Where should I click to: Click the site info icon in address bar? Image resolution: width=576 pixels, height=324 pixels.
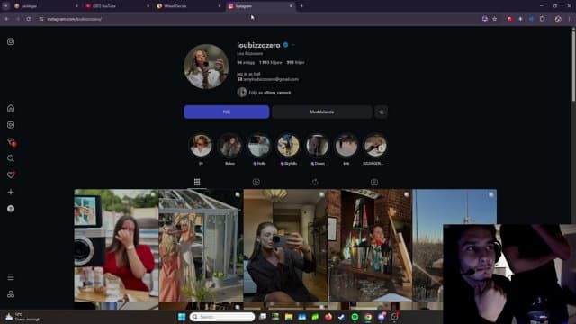coord(41,19)
